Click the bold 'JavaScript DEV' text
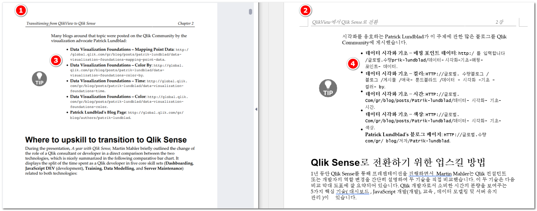Image resolution: width=537 pixels, height=211 pixels. pyautogui.click(x=40, y=168)
